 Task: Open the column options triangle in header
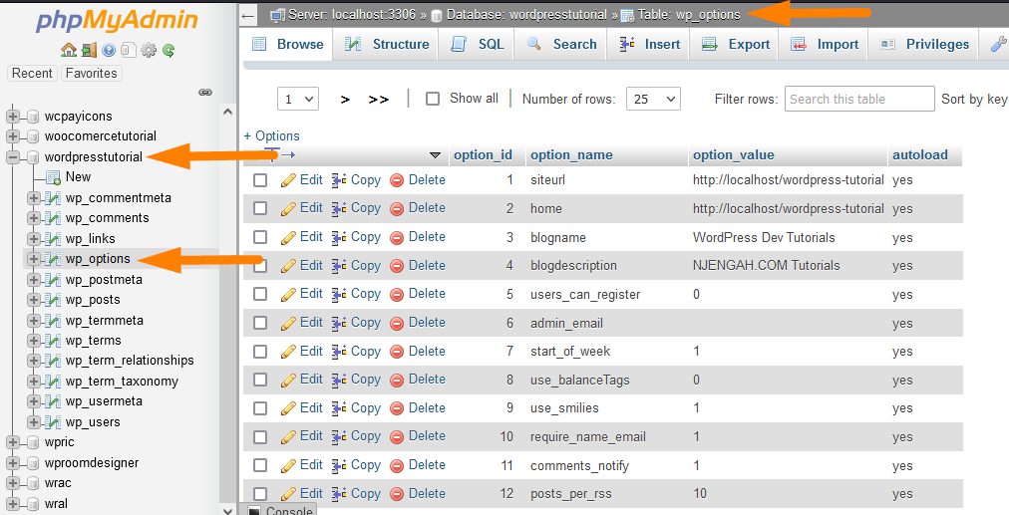pos(435,155)
